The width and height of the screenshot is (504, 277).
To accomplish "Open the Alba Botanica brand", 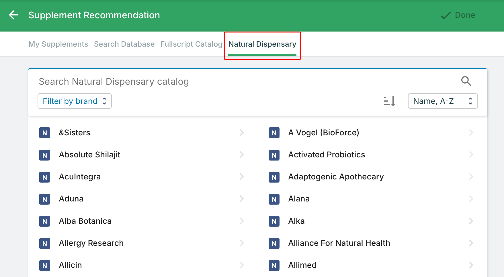I will (85, 221).
